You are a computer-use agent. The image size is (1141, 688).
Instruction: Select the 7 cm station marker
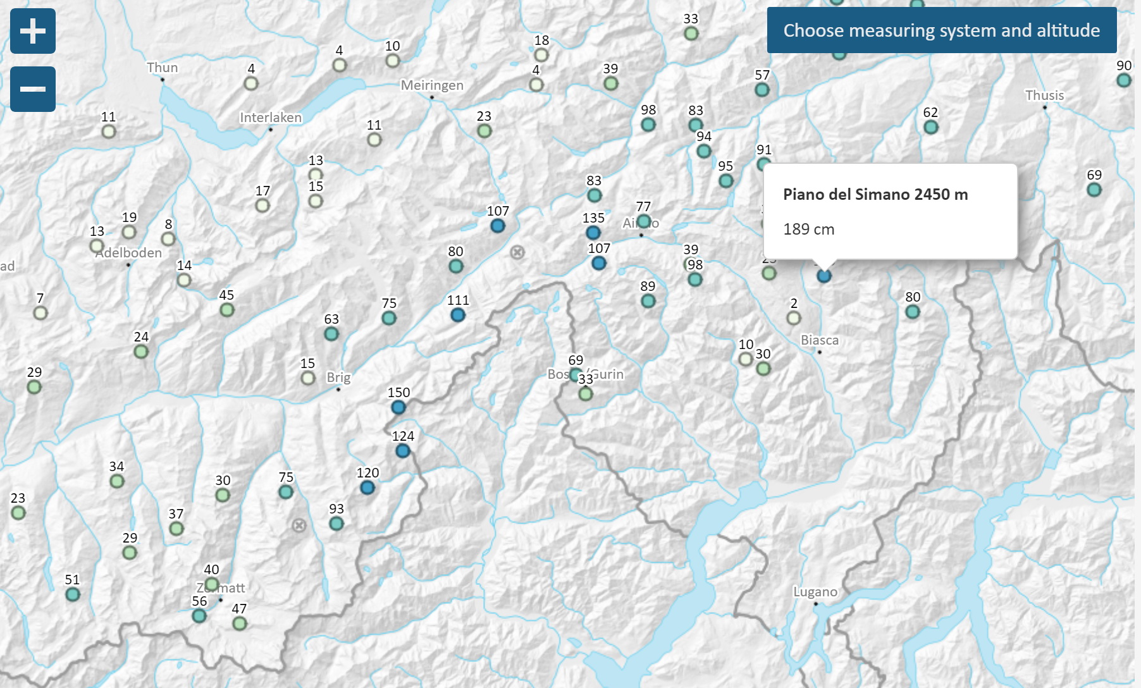coord(40,313)
